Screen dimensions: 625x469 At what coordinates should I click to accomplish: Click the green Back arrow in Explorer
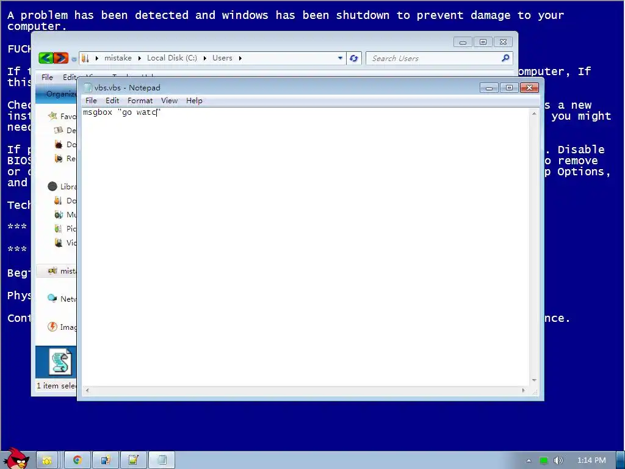46,58
